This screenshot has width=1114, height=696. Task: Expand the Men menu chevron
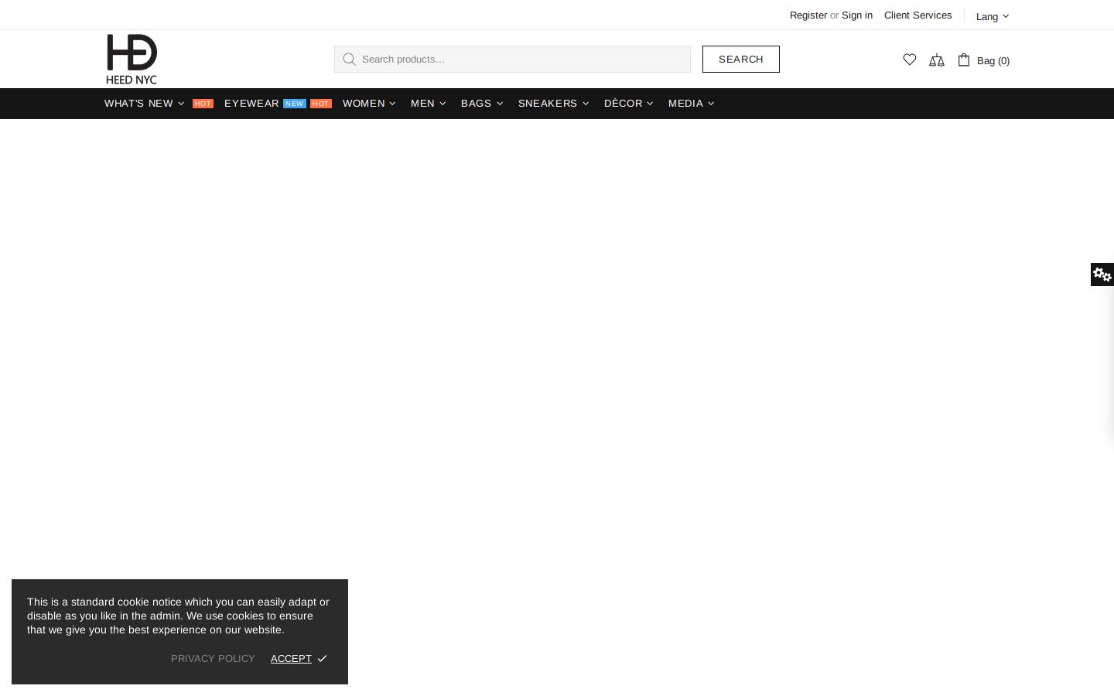pos(443,104)
